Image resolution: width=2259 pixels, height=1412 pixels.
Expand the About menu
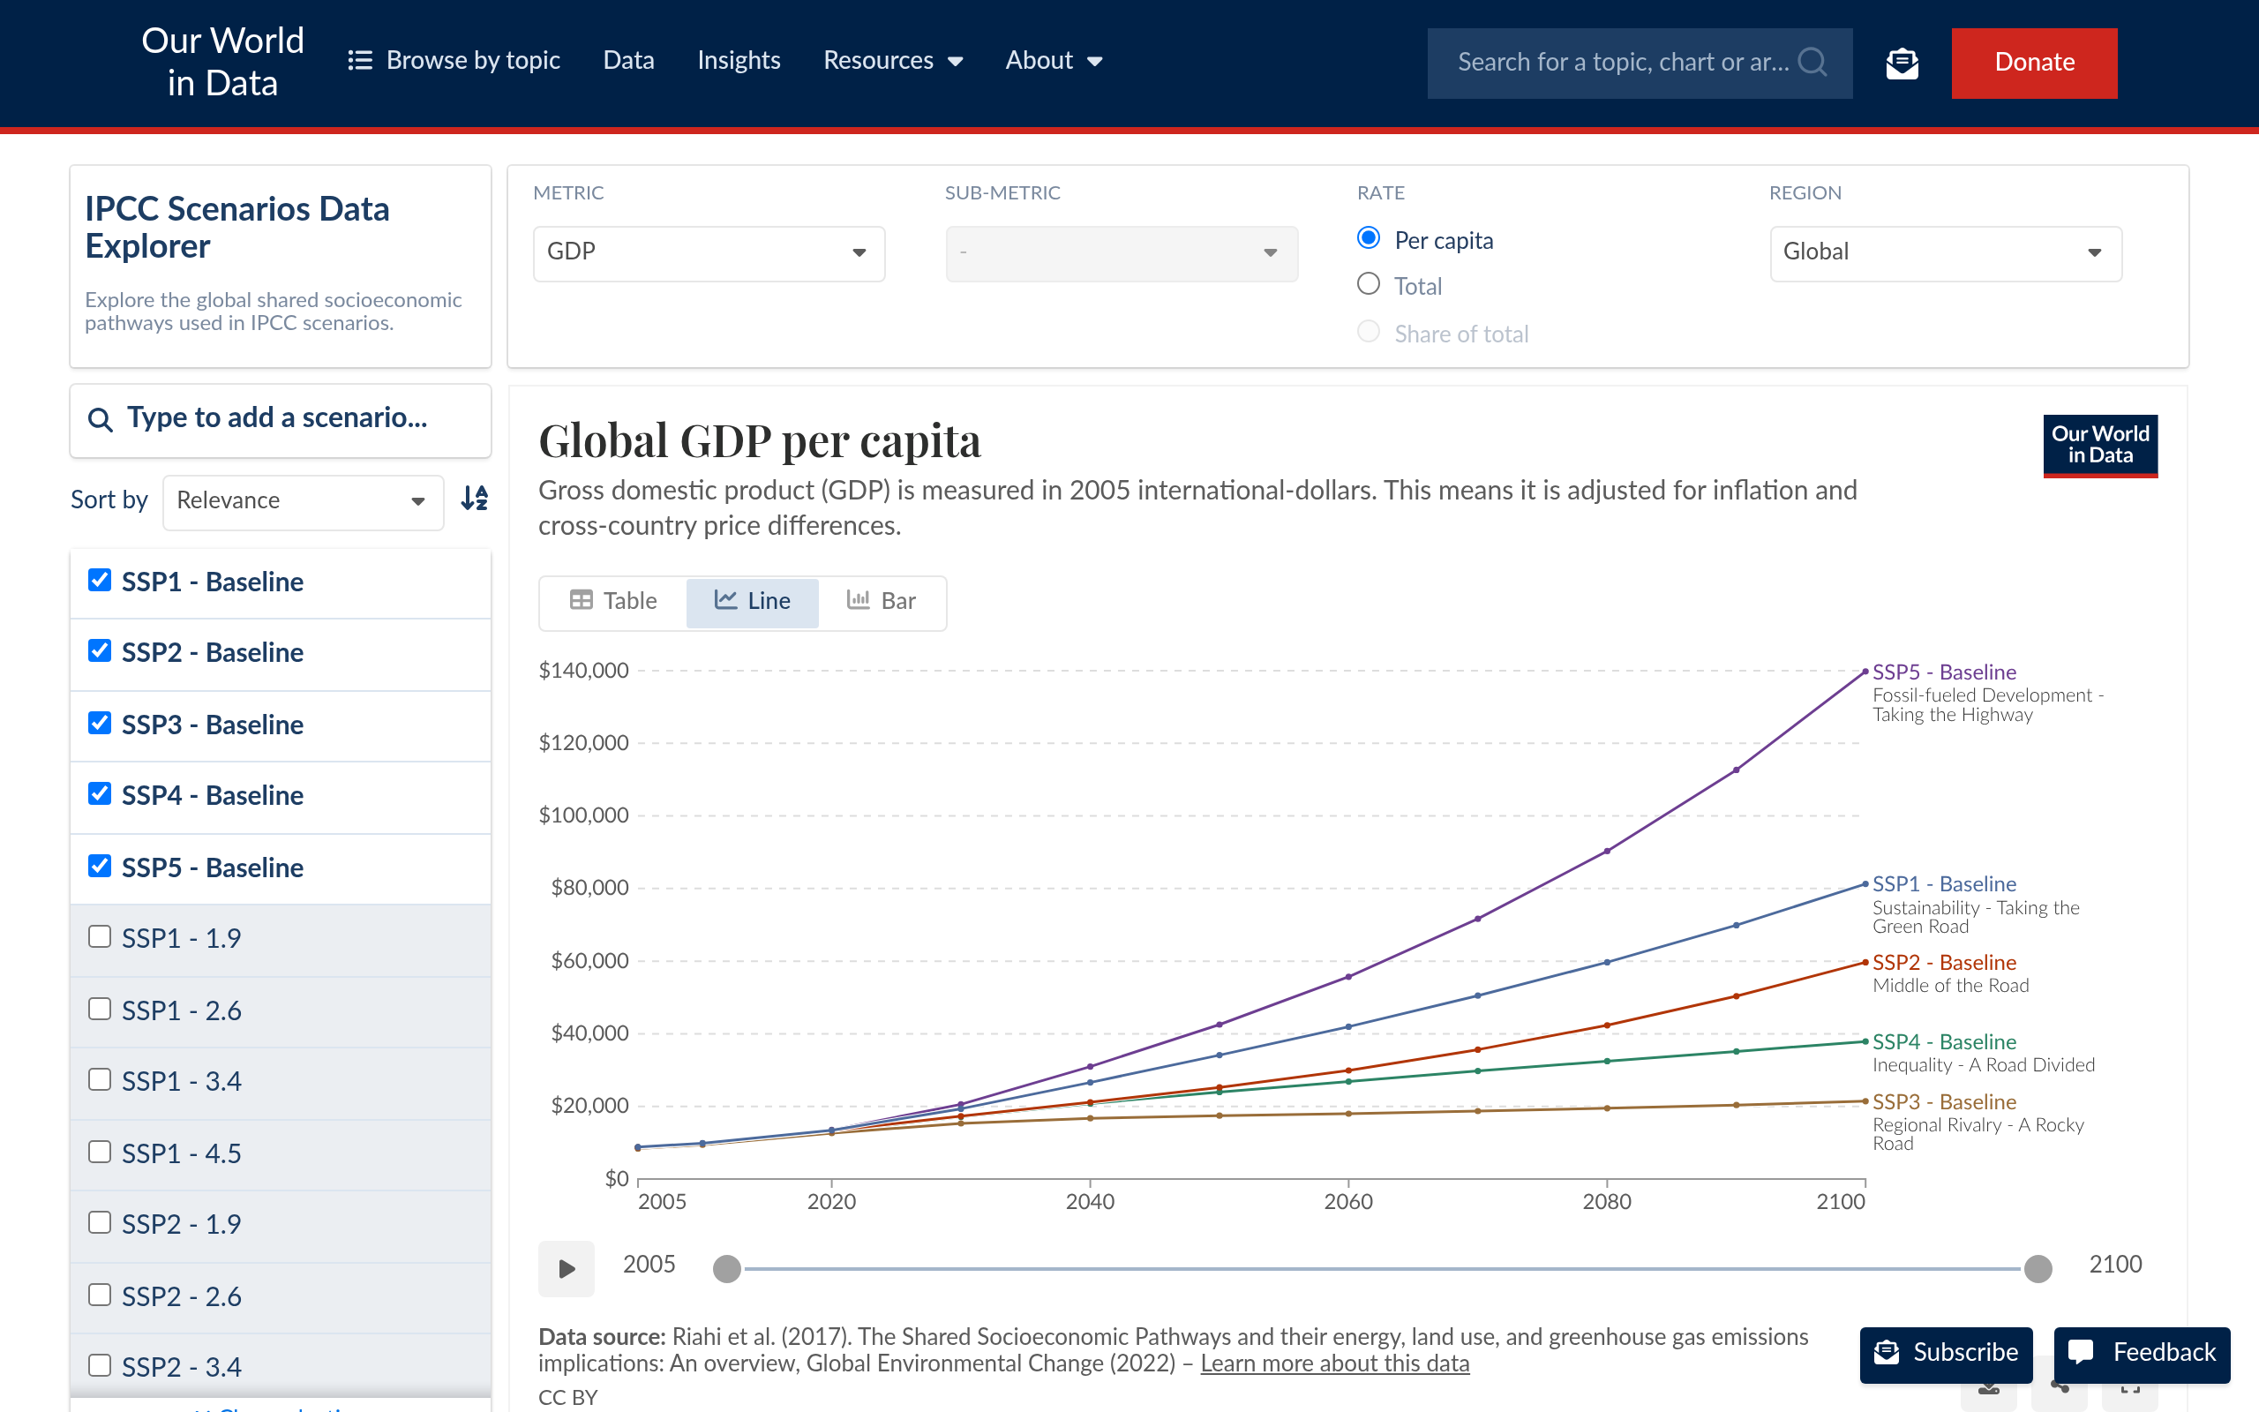click(1054, 61)
